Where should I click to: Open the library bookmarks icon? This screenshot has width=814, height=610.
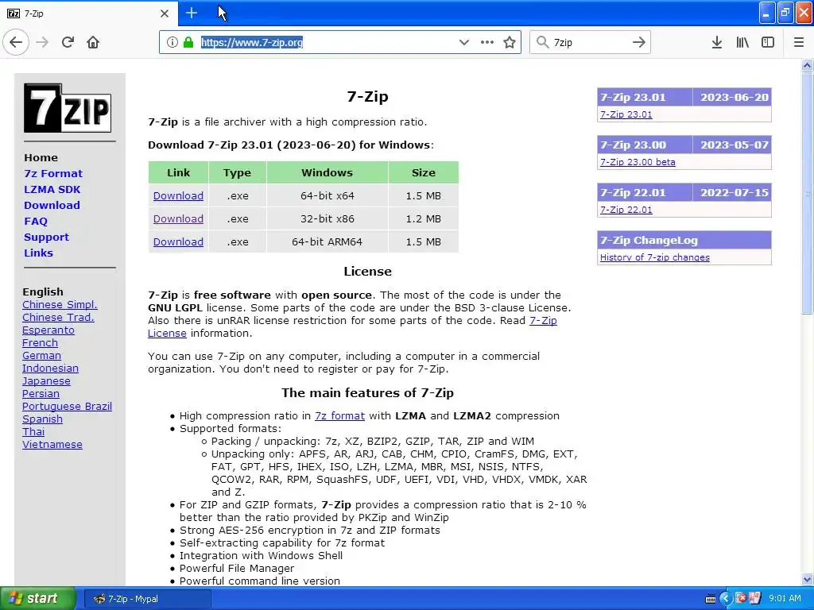[742, 43]
